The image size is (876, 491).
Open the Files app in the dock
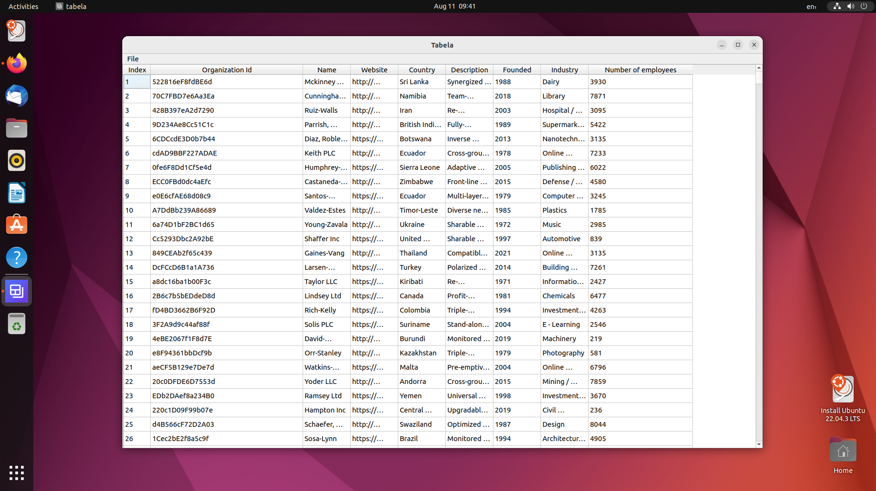coord(17,128)
